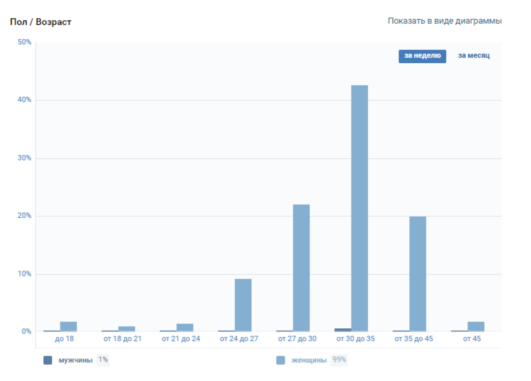Switch to the 'за неделю' period tab
This screenshot has height=381, width=531.
(422, 56)
